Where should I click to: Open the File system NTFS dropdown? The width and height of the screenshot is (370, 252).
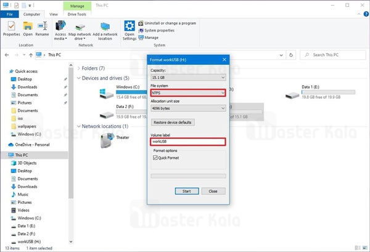click(188, 93)
